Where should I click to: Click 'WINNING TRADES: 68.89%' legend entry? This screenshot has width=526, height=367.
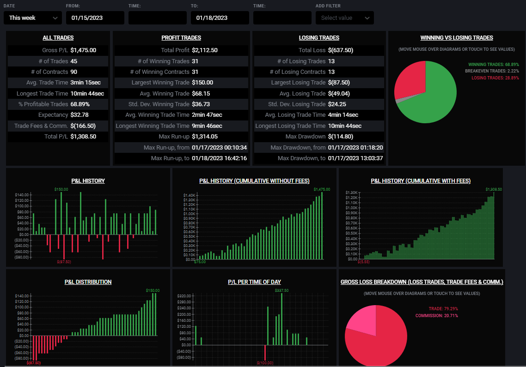[494, 64]
